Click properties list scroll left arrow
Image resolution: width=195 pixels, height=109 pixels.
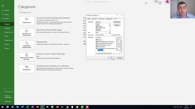(96, 53)
